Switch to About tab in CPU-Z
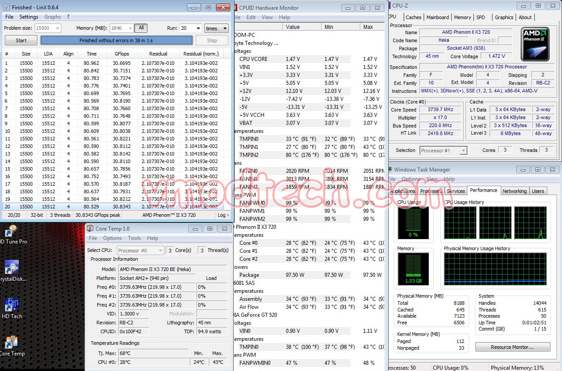Screen dimensions: 562x371 525,17
